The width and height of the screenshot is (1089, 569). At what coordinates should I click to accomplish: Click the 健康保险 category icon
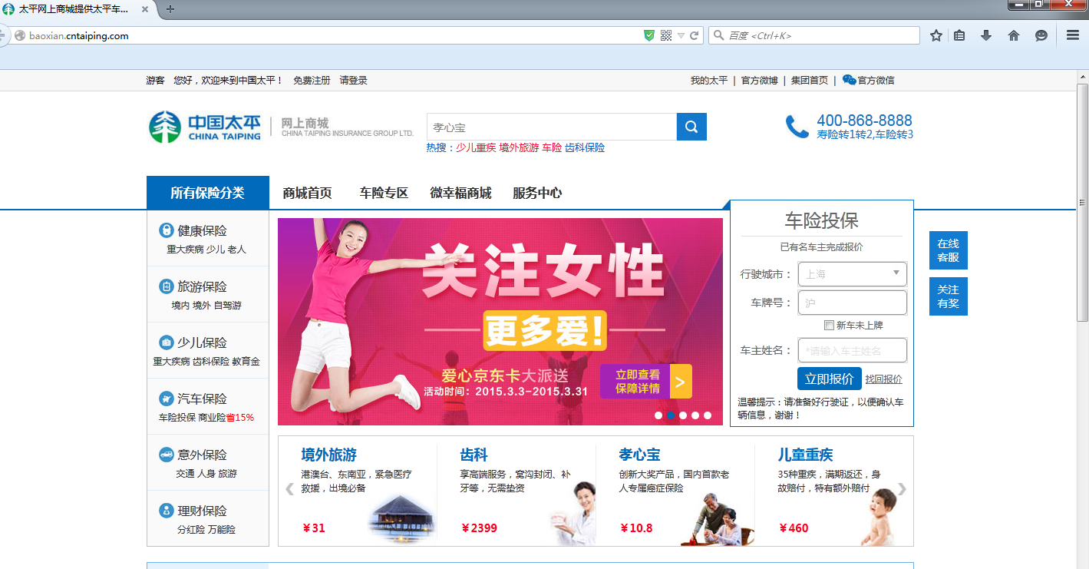coord(166,230)
